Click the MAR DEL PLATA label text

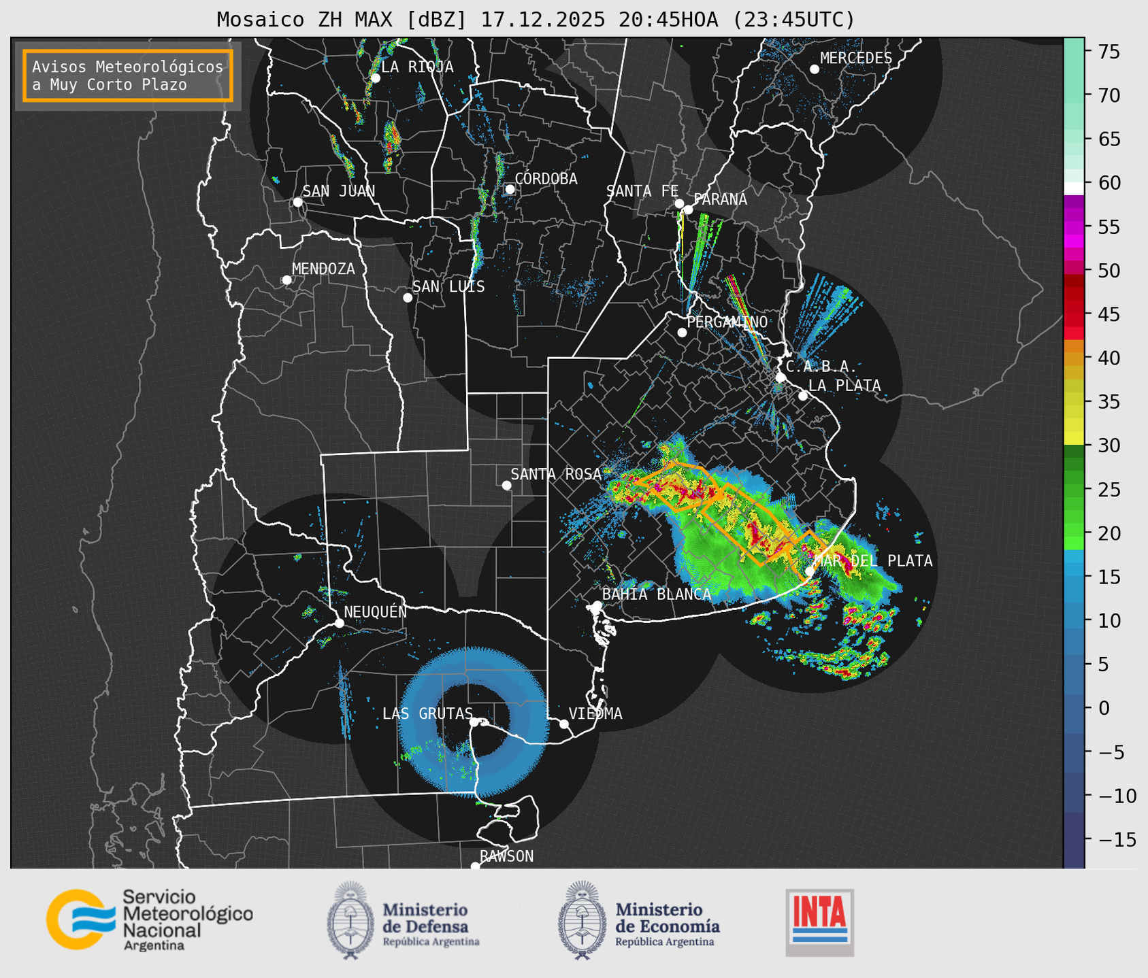point(874,561)
